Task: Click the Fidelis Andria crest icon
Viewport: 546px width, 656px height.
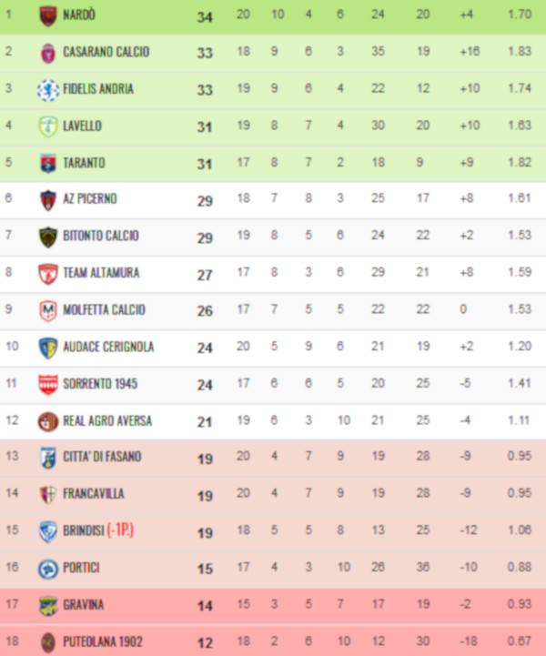Action: 47,89
